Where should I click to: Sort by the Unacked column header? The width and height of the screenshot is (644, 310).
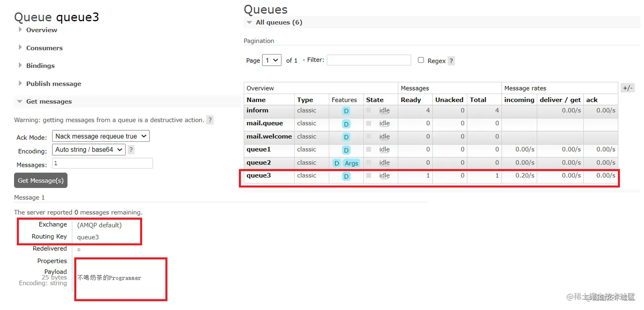[449, 100]
